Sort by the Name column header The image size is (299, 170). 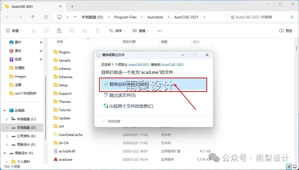(x=60, y=42)
